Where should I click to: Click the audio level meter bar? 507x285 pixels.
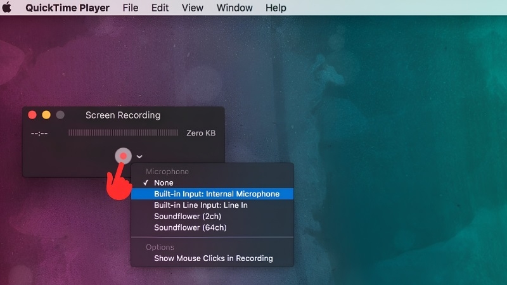123,133
